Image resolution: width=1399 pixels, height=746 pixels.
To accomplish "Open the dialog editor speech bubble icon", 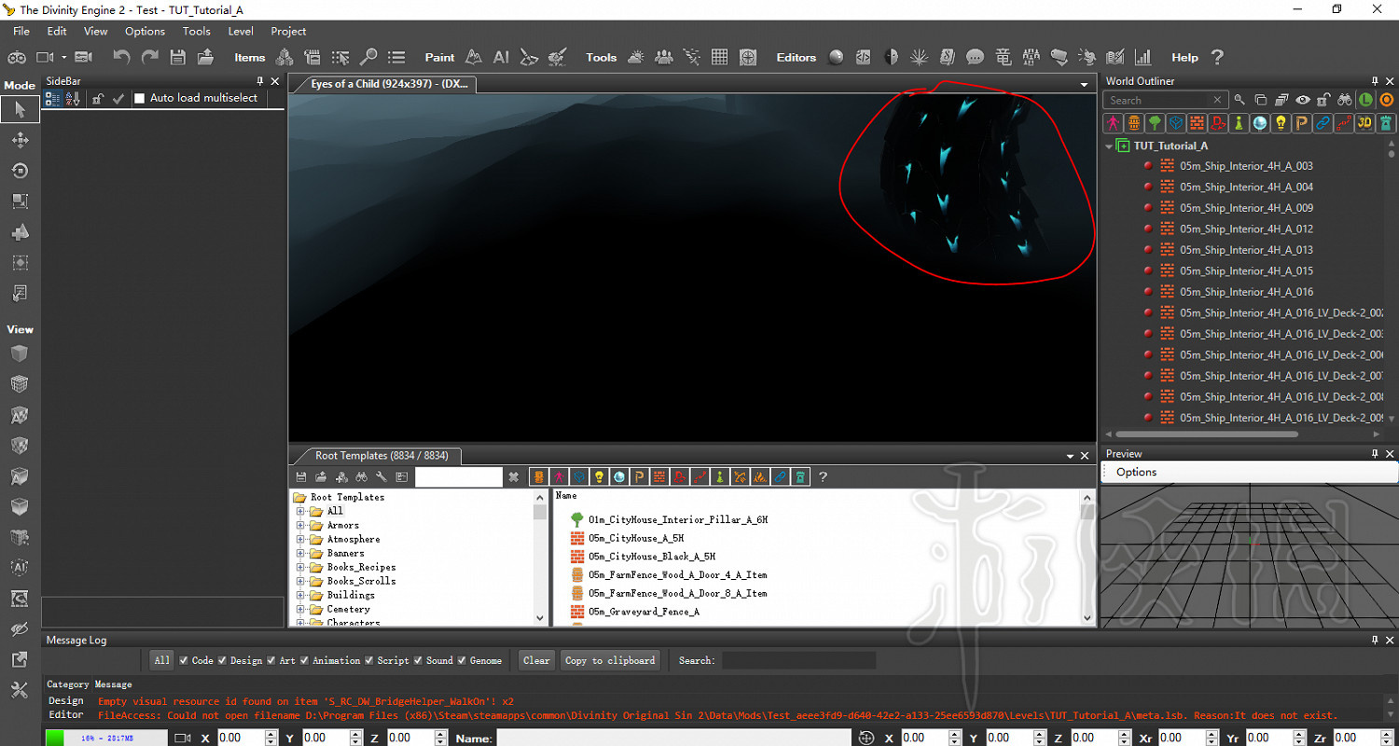I will click(x=975, y=57).
